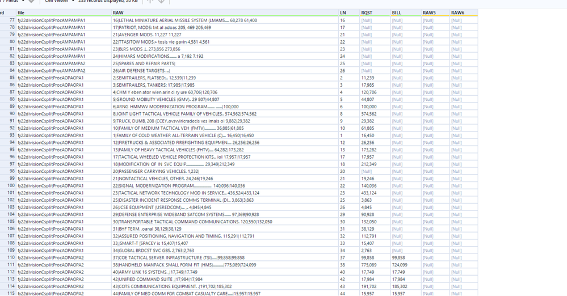
Task: Click the 'GROUND MOBILITY VEHICLES (GMV)' cell
Action: [225, 99]
